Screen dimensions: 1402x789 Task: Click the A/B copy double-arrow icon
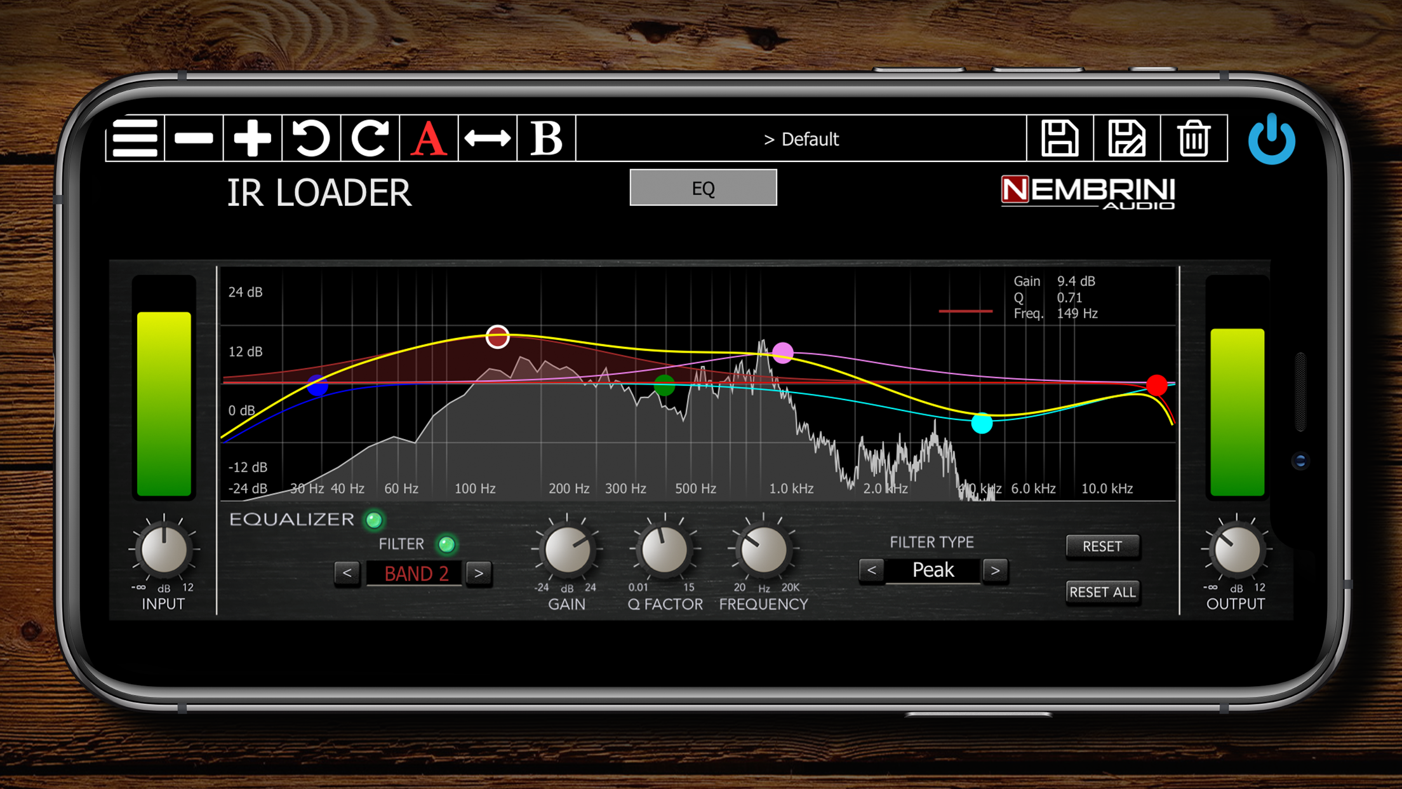487,138
